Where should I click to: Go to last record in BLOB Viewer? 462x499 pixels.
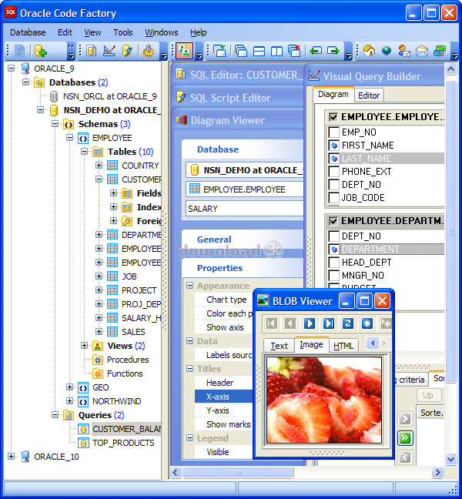point(329,323)
